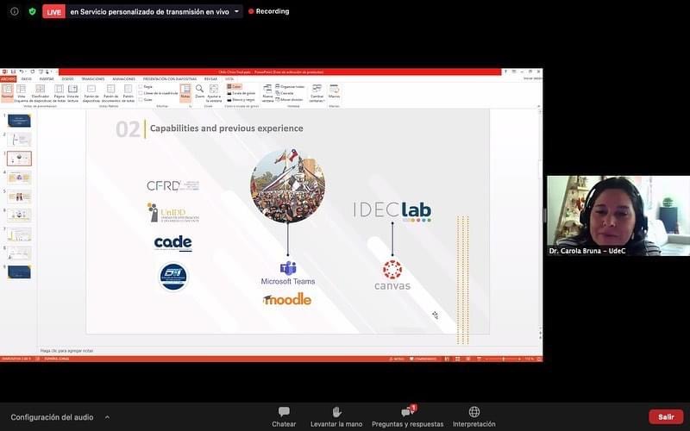
Task: Click the Microsoft Teams logo on slide
Action: click(288, 273)
